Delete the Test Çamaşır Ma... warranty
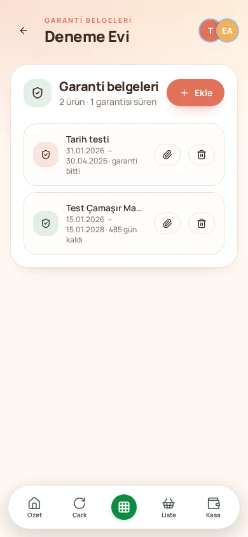 pyautogui.click(x=202, y=223)
